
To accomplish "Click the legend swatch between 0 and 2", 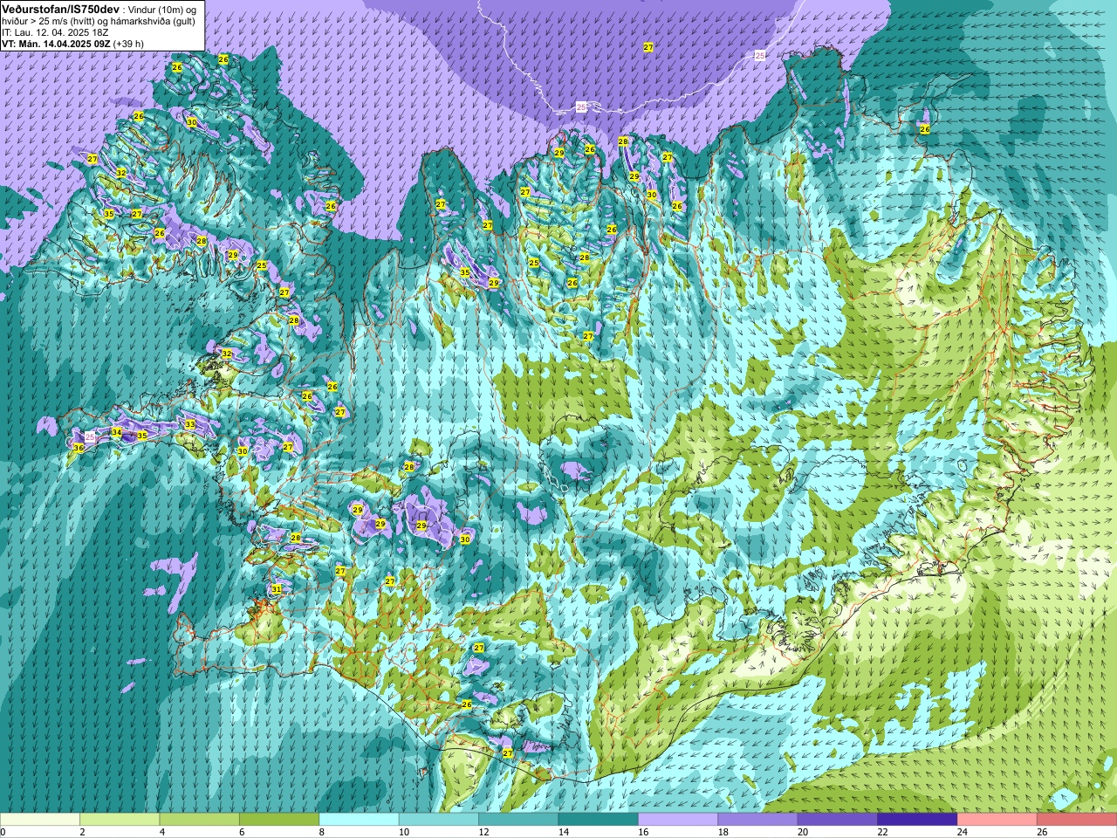I will pyautogui.click(x=40, y=820).
